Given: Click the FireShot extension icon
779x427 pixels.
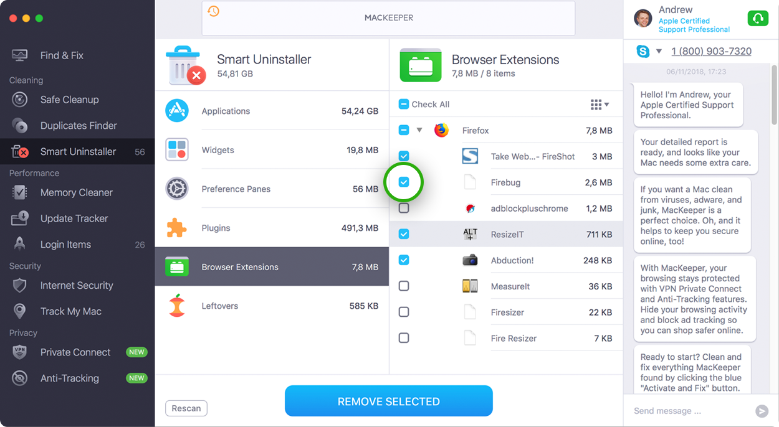Looking at the screenshot, I should point(470,156).
